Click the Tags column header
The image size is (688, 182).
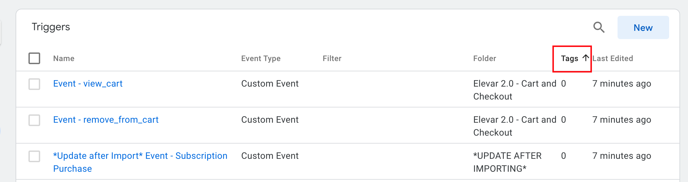[x=569, y=58]
